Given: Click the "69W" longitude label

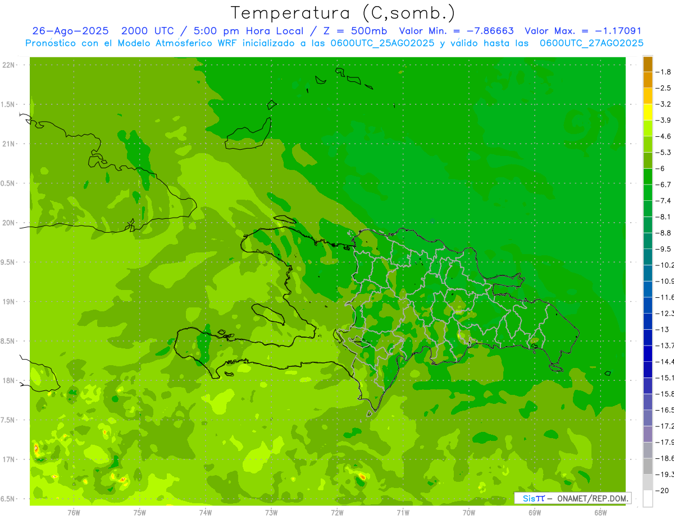Looking at the screenshot, I should pyautogui.click(x=535, y=513).
